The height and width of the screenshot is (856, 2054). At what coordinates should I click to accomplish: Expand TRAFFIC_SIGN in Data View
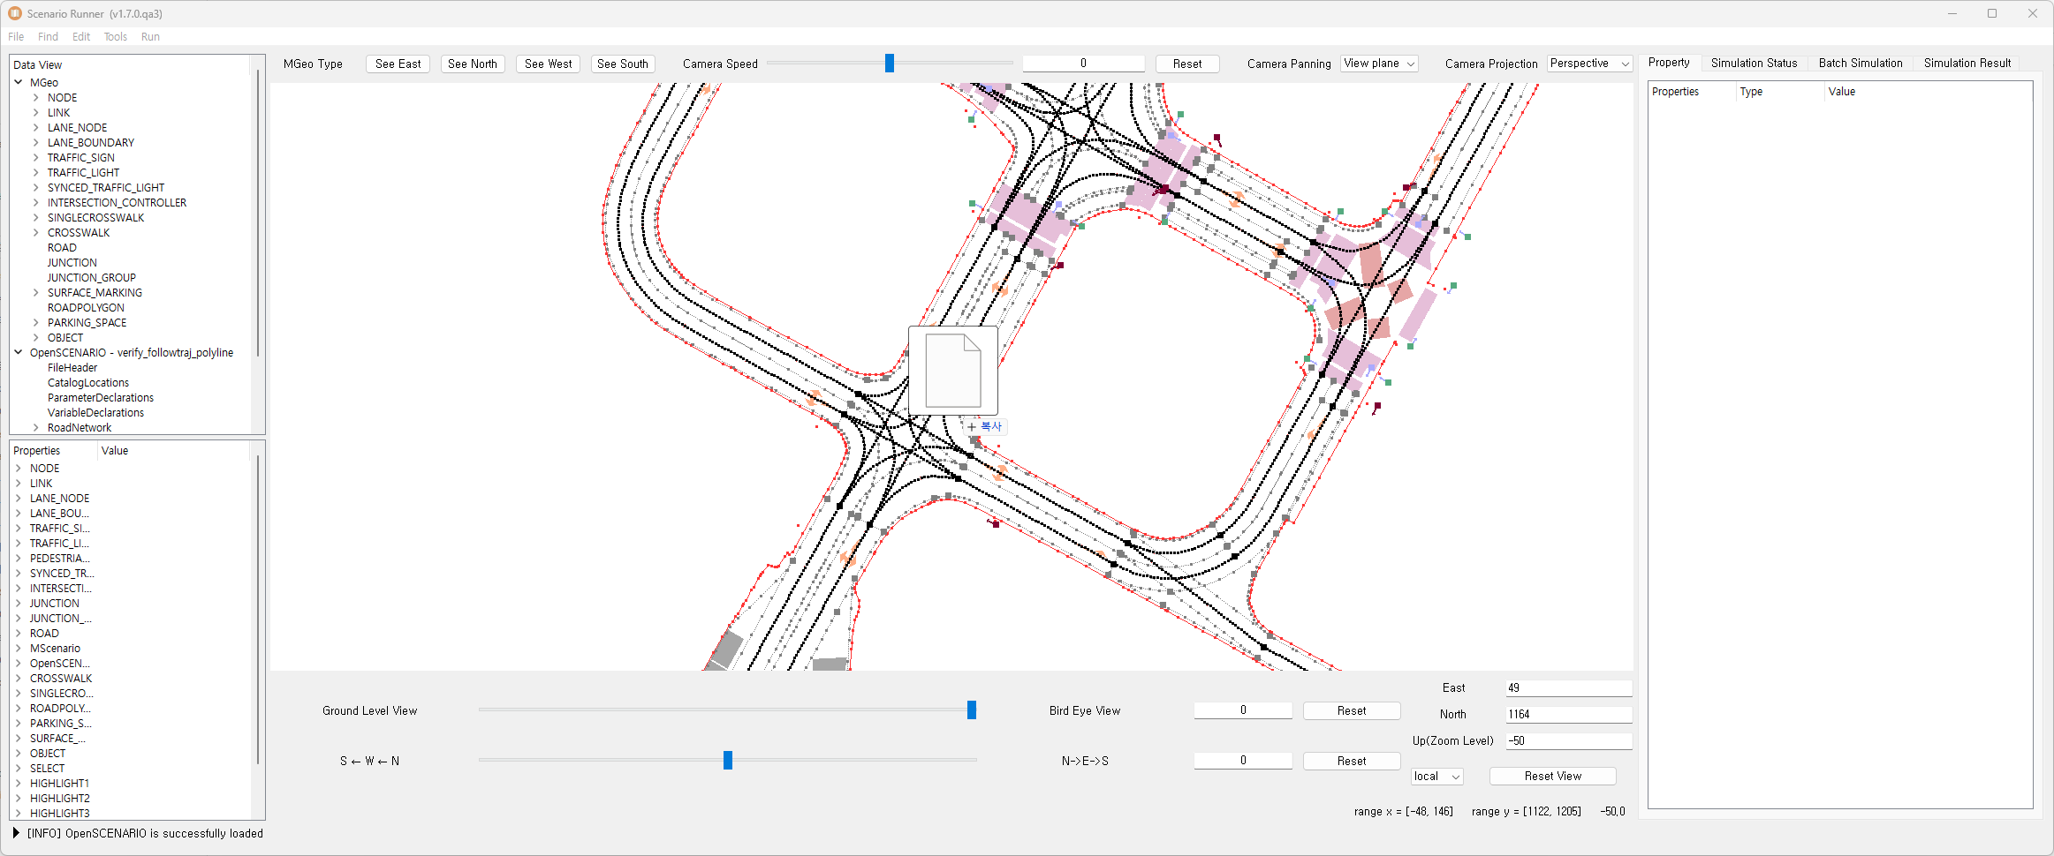36,158
